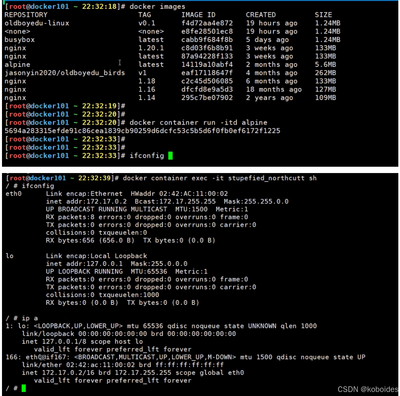Screen dimensions: 400x396
Task: Click the IMAGE ID column header
Action: coord(198,15)
